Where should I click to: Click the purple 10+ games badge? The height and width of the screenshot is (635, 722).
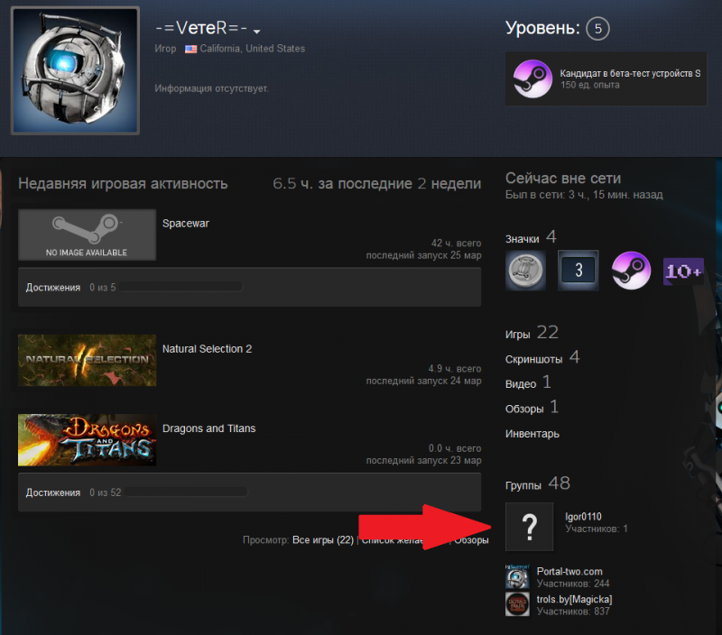(683, 271)
